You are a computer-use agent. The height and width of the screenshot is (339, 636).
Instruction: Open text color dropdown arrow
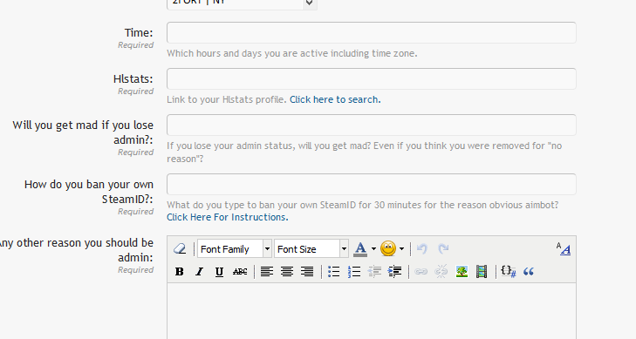click(373, 249)
